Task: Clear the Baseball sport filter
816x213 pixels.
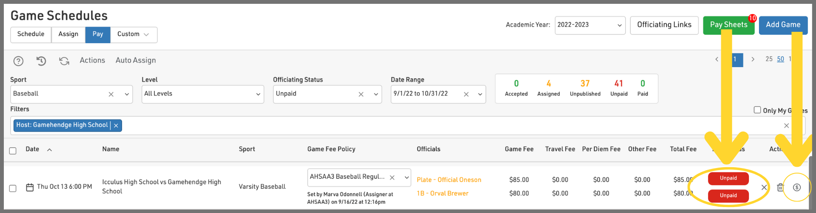Action: [x=111, y=94]
